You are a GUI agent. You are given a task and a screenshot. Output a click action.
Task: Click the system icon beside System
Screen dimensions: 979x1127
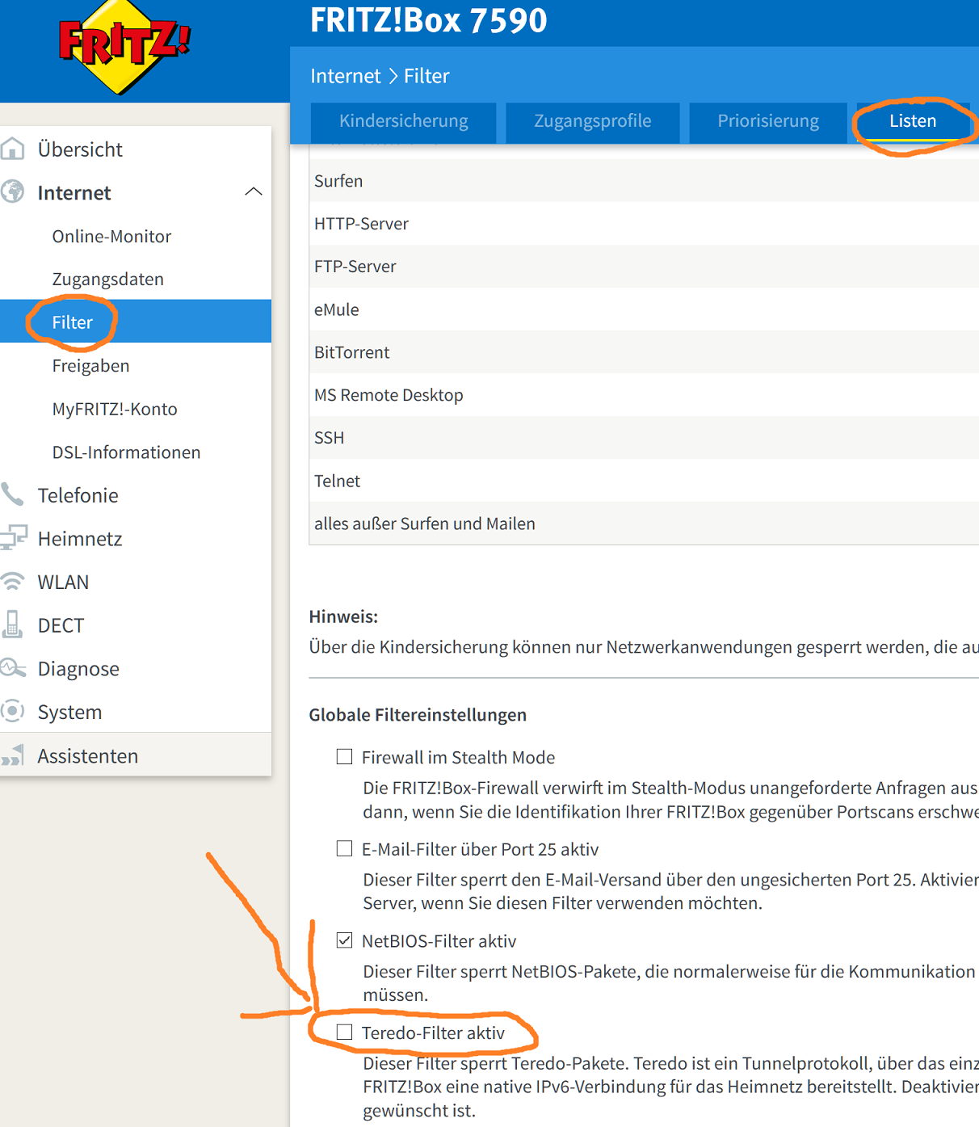[12, 712]
